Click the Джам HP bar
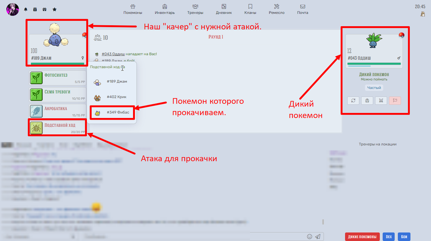Viewport: 431px width, 241px height. pos(58,64)
